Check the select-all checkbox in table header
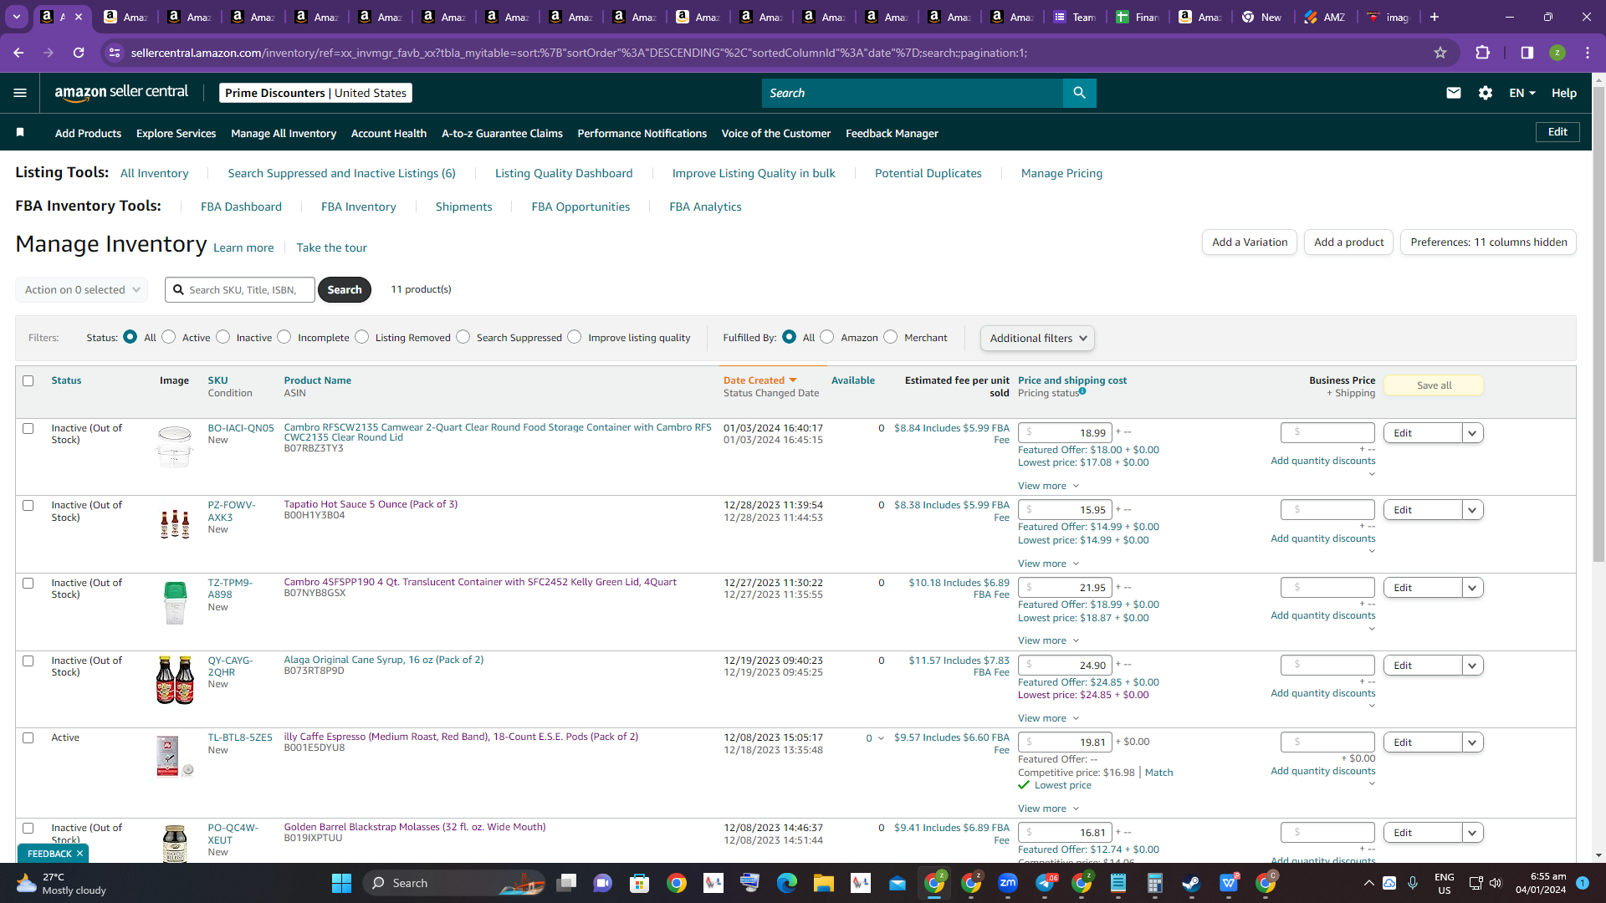Viewport: 1606px width, 903px height. click(x=28, y=381)
